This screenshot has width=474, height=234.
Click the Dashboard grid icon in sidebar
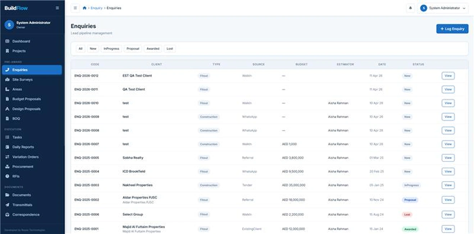pyautogui.click(x=8, y=41)
